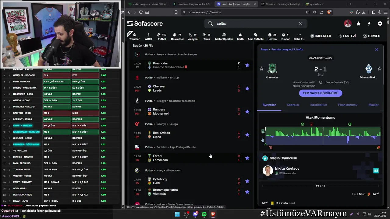The image size is (390, 219).
Task: Open the browser hamburger menu
Action: tap(385, 12)
